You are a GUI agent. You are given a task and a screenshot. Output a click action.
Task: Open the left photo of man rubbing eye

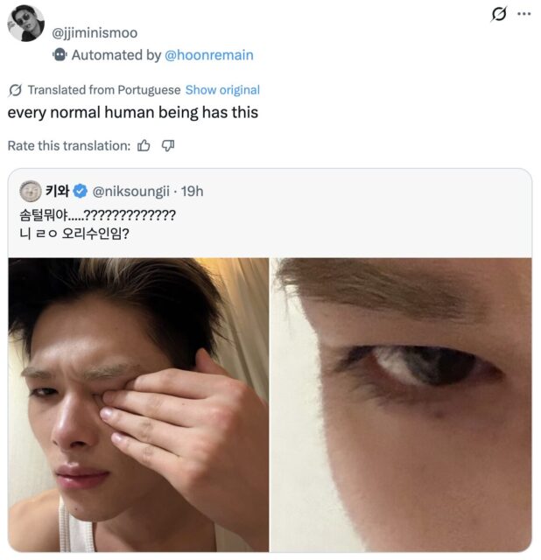point(138,404)
